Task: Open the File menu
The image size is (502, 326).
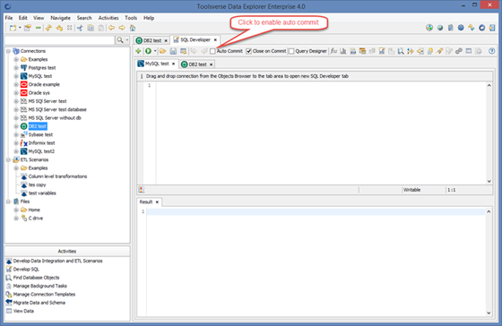Action: point(9,18)
